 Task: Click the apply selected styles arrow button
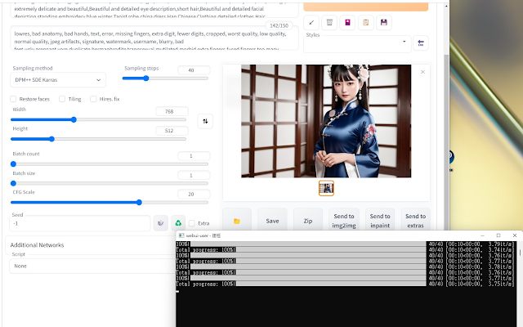[x=421, y=43]
